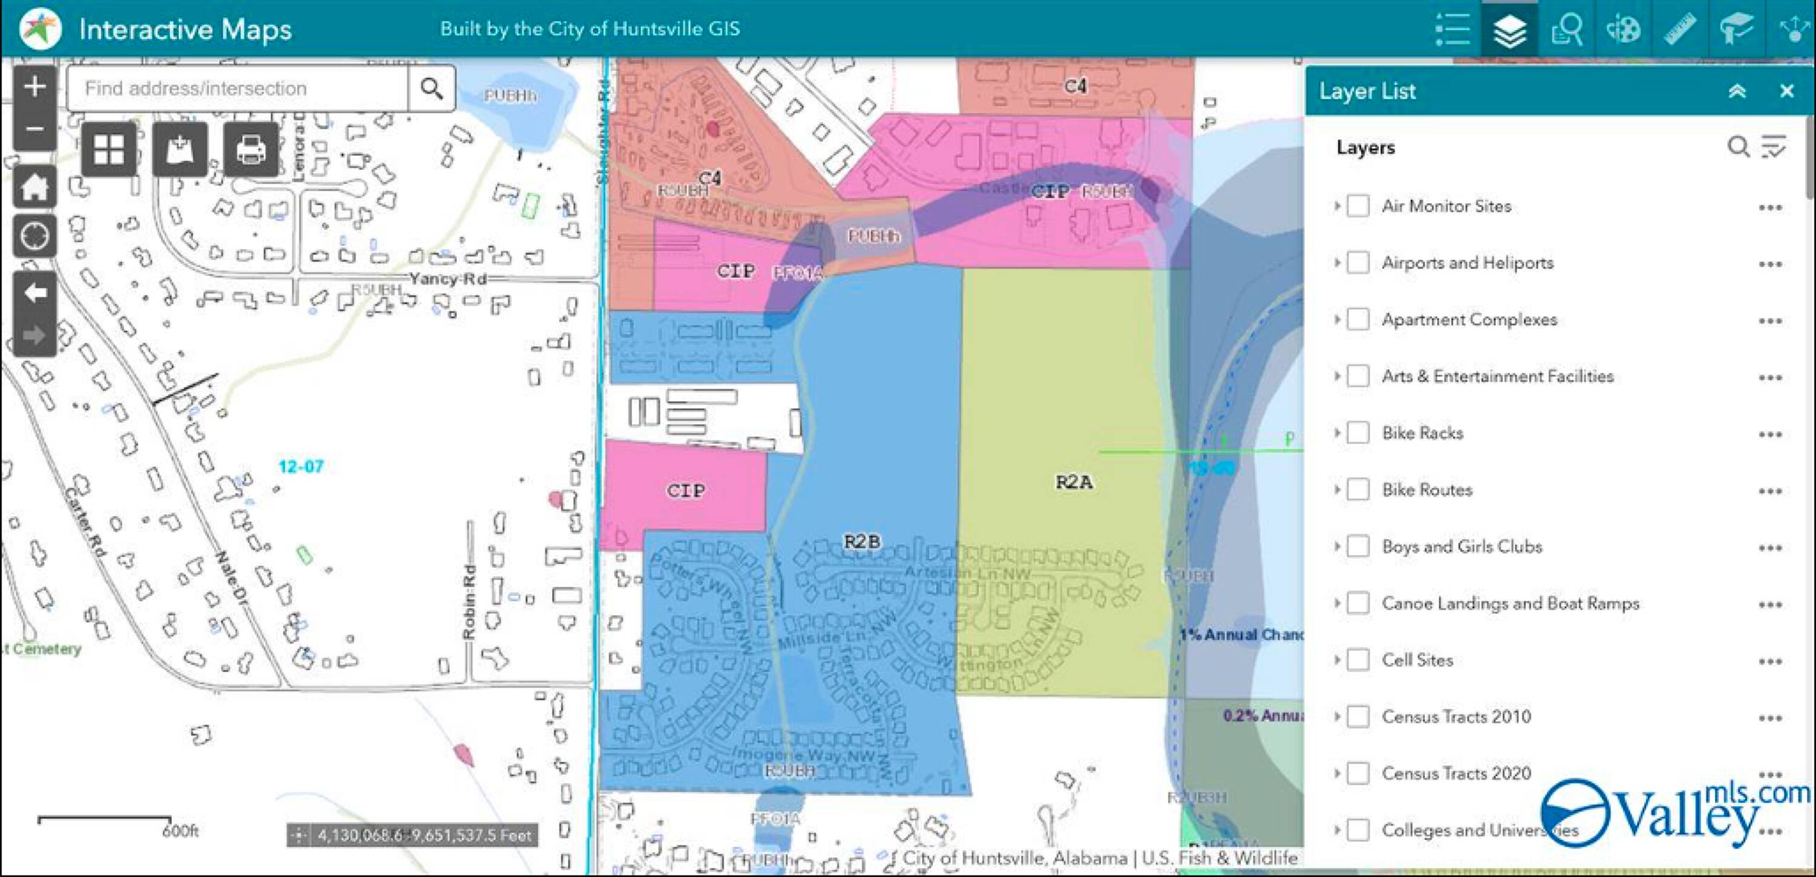Click the zoom in plus button
Image resolution: width=1816 pixels, height=877 pixels.
pyautogui.click(x=35, y=87)
